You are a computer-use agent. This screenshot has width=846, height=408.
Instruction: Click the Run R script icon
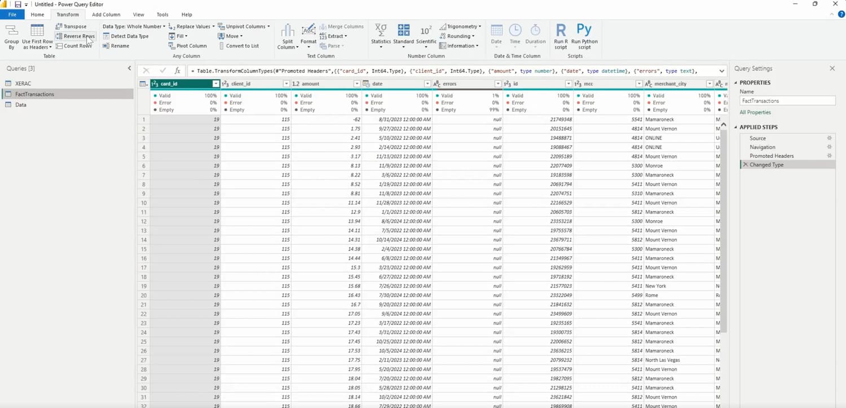pos(561,30)
